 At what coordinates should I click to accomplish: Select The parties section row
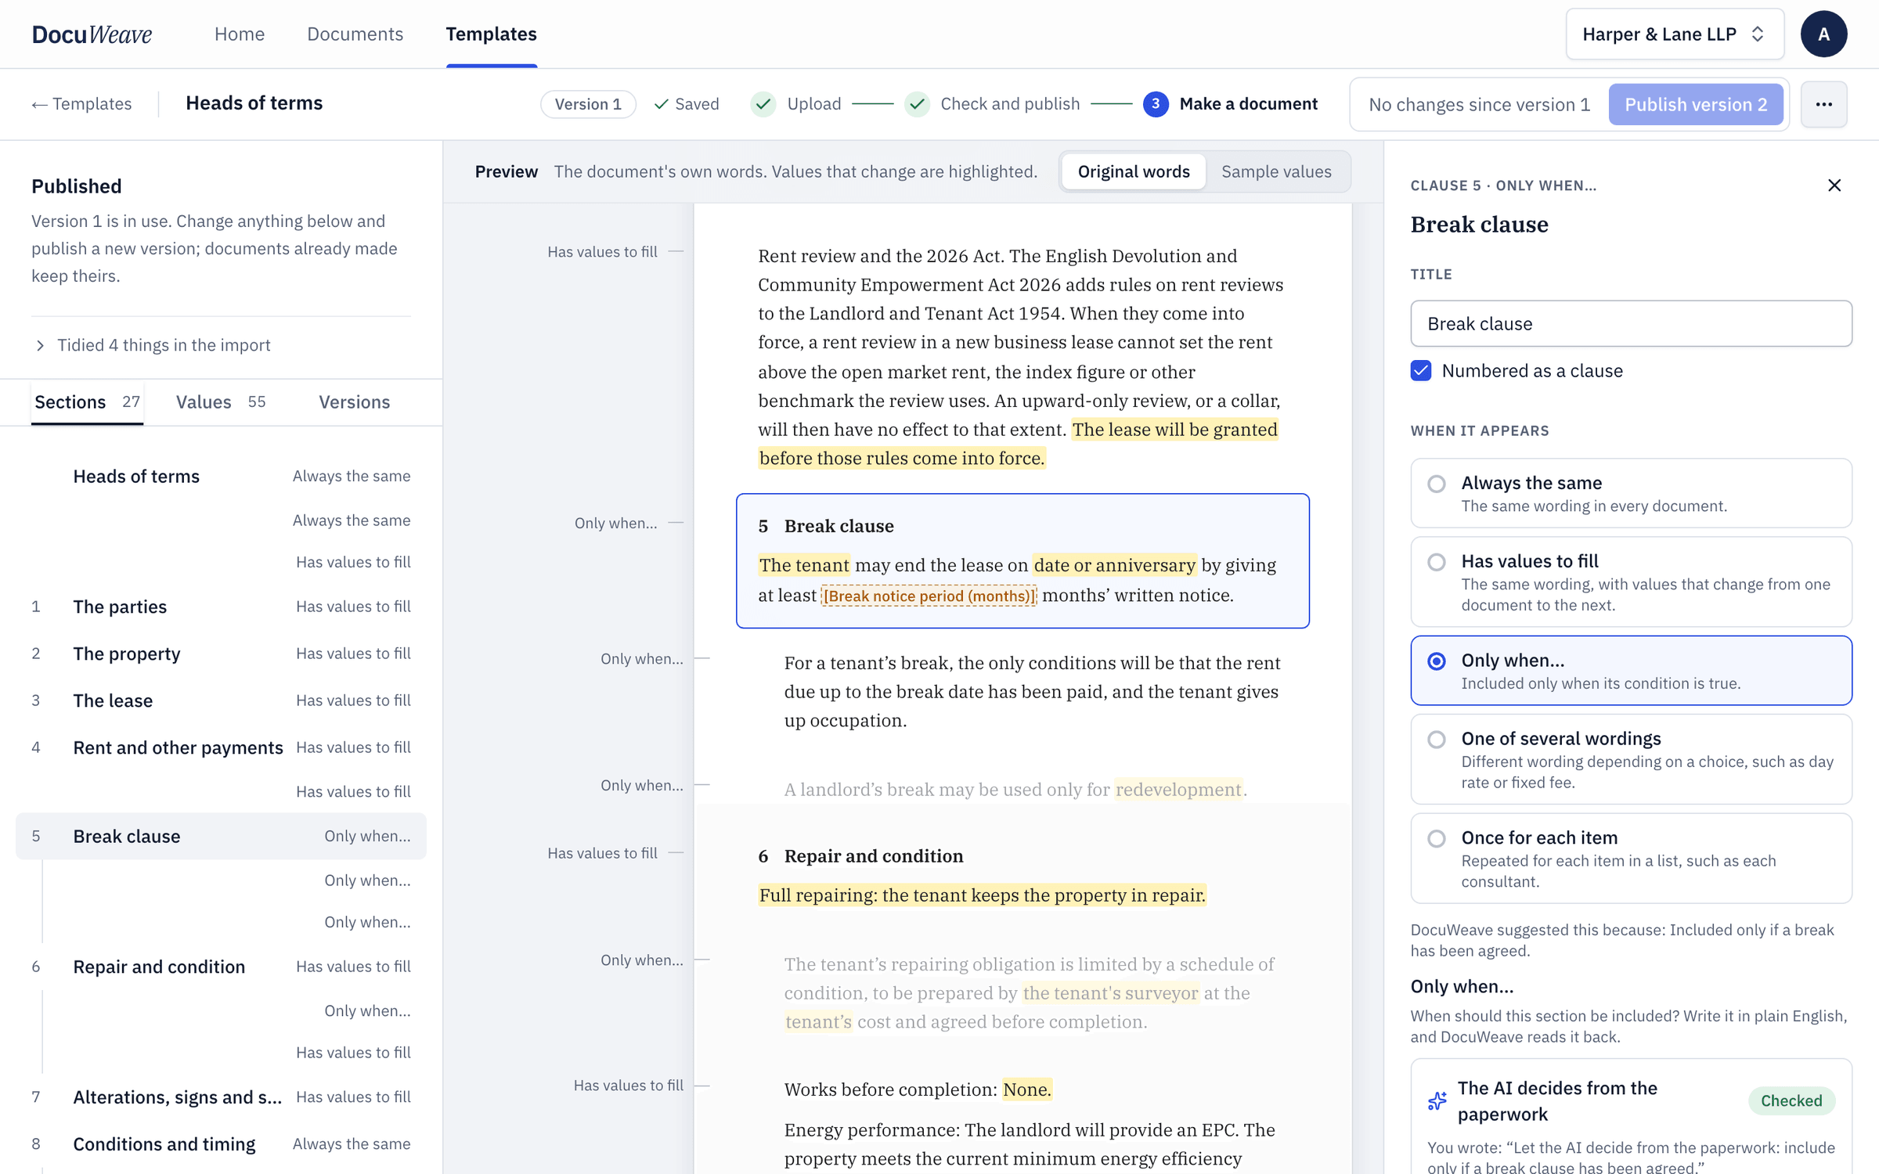click(x=221, y=607)
